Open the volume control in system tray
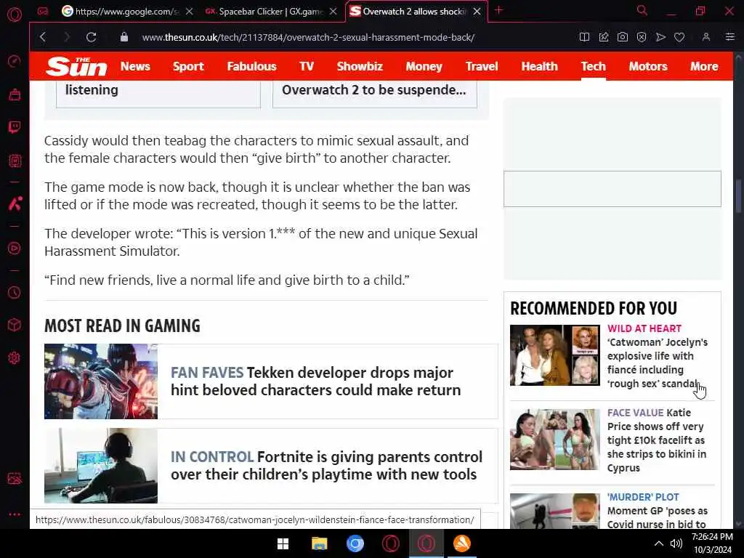This screenshot has width=744, height=558. pos(676,543)
